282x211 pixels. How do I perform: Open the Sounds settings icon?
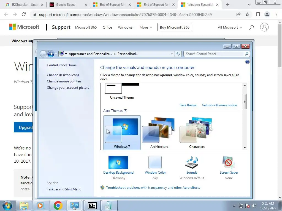[x=192, y=162]
